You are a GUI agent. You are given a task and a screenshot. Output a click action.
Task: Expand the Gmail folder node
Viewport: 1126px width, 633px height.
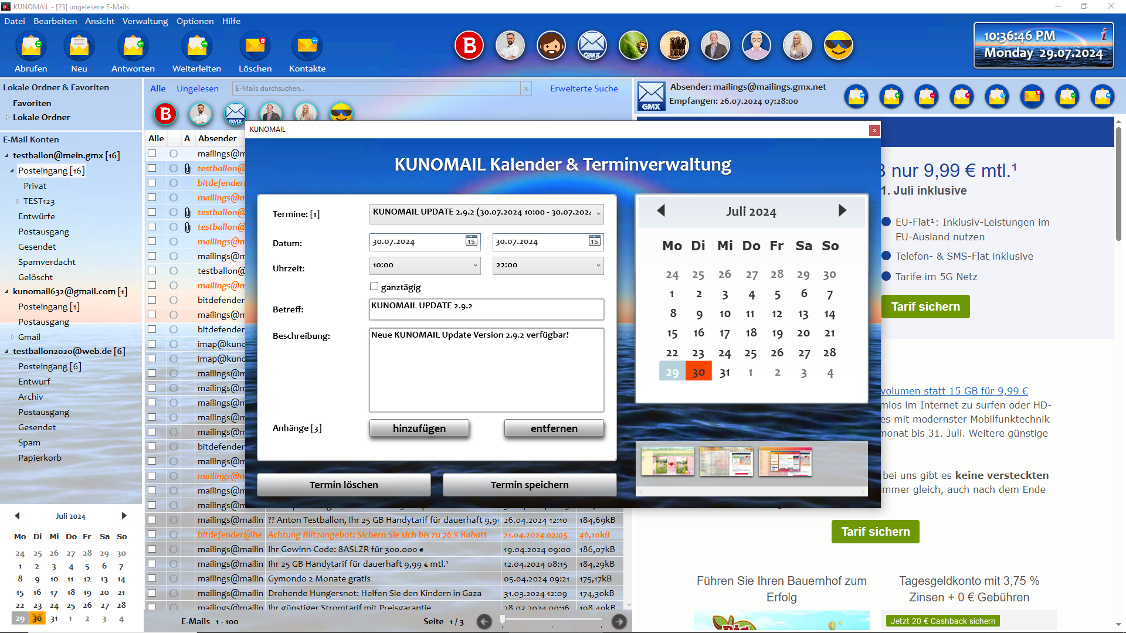[12, 337]
